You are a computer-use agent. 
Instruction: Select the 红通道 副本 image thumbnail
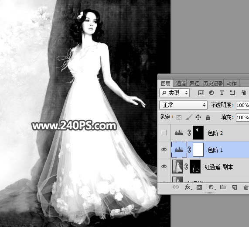click(177, 167)
